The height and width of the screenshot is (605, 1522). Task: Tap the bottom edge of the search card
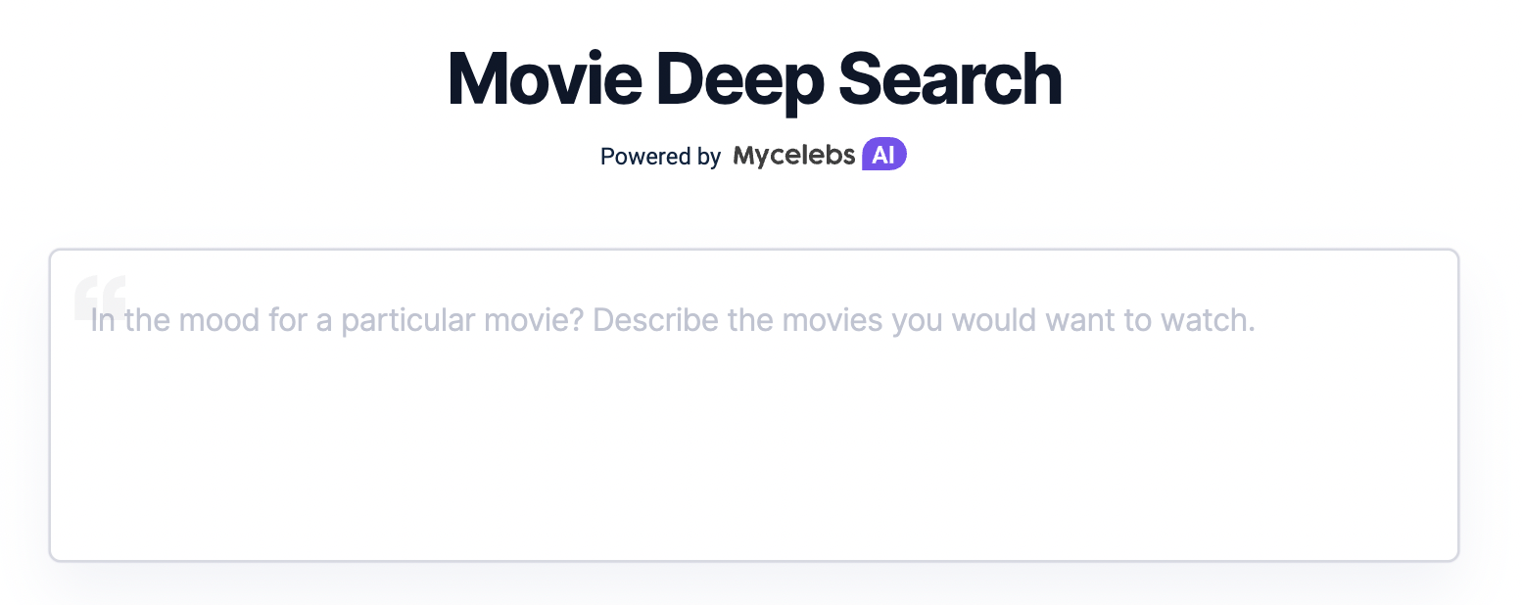tap(754, 560)
